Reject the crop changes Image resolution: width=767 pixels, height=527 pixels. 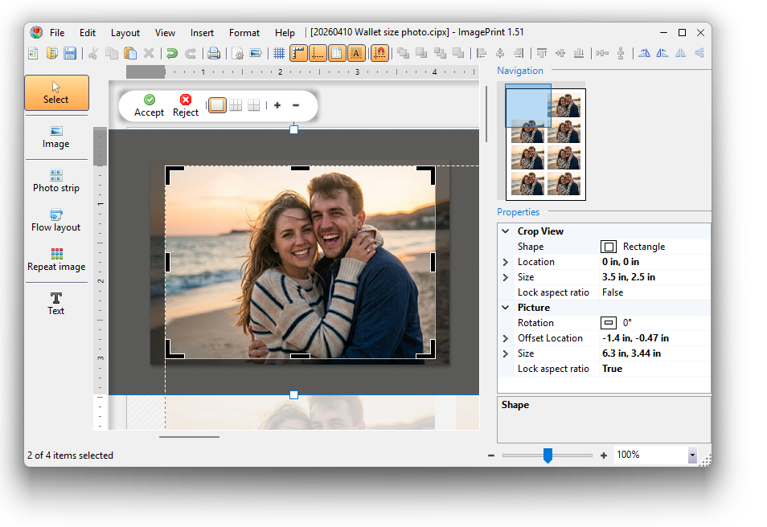pyautogui.click(x=186, y=105)
